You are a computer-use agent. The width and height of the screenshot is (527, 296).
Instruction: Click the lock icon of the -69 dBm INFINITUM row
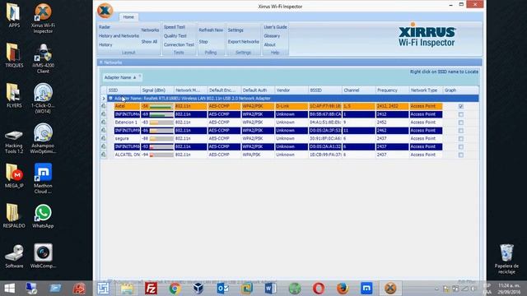[104, 114]
